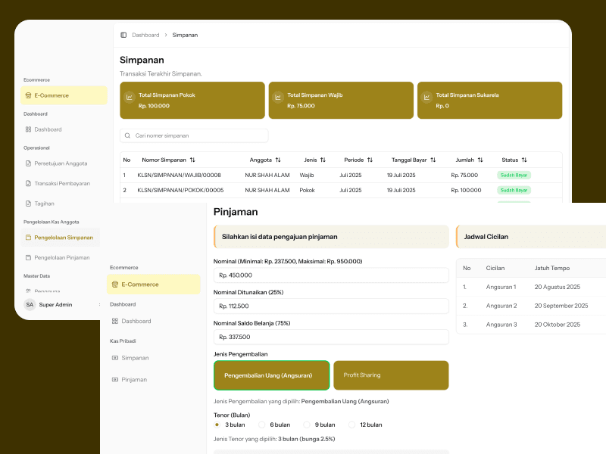This screenshot has height=454, width=606.
Task: Sort table by Tanggal Bayar column
Action: click(x=433, y=160)
